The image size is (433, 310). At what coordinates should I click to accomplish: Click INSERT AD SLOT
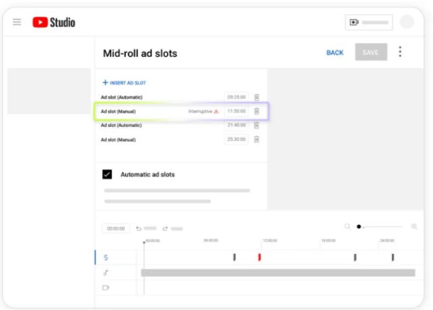(124, 82)
